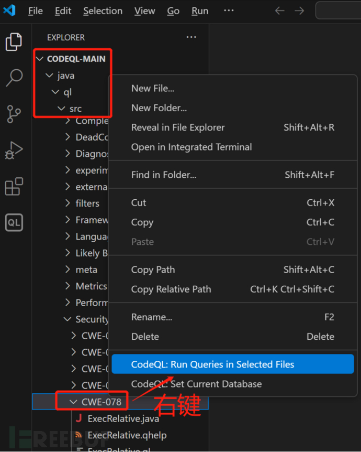Open the Explorer view in activity bar
Viewport: 361px width, 452px height.
(14, 42)
